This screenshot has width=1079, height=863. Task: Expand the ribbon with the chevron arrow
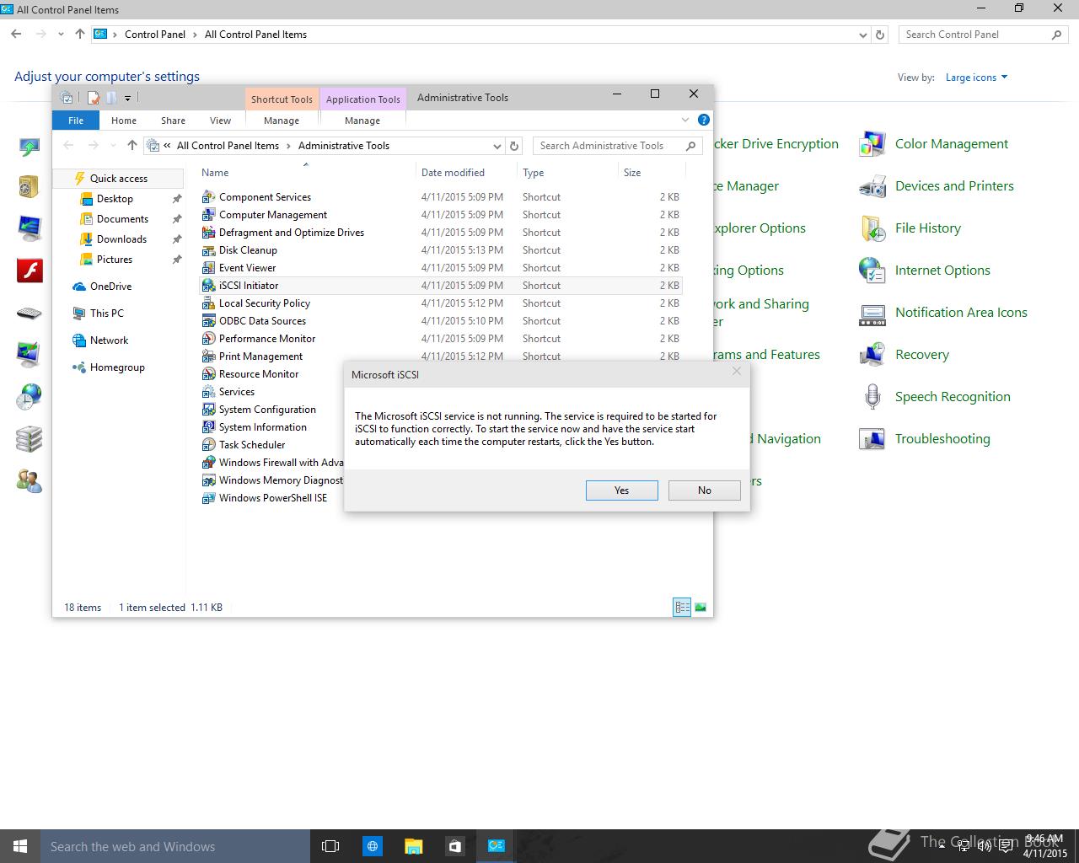coord(685,120)
